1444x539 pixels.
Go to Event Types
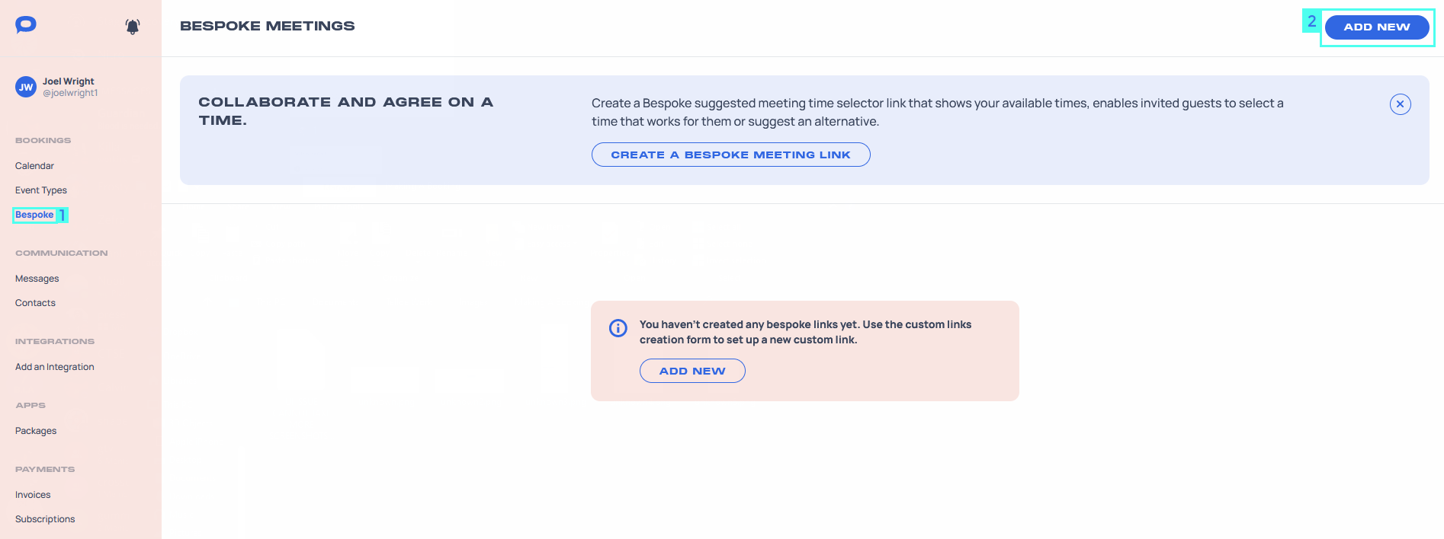coord(41,190)
